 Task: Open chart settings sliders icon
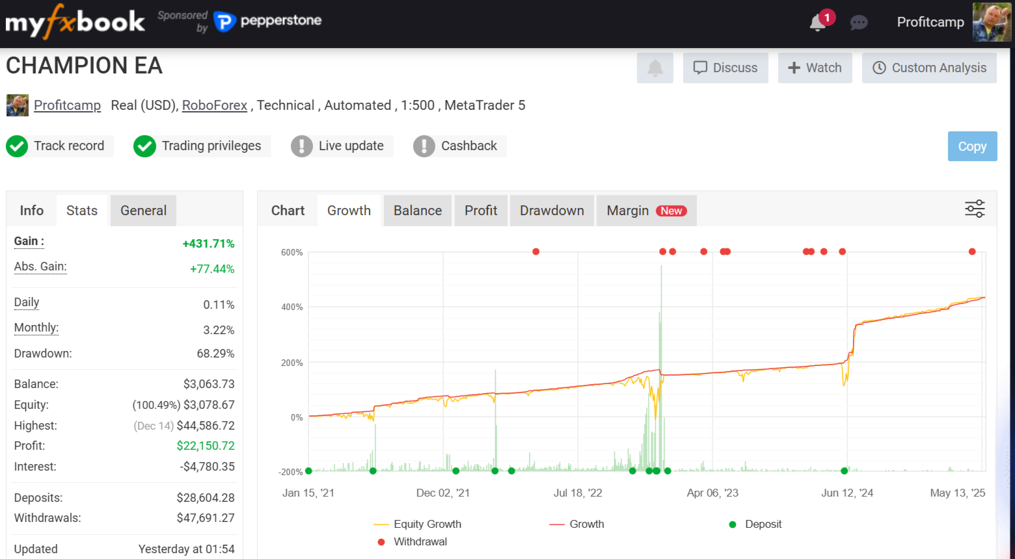(975, 209)
